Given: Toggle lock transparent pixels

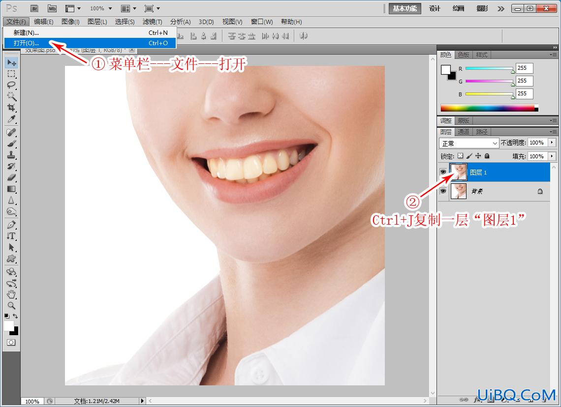Looking at the screenshot, I should click(461, 156).
